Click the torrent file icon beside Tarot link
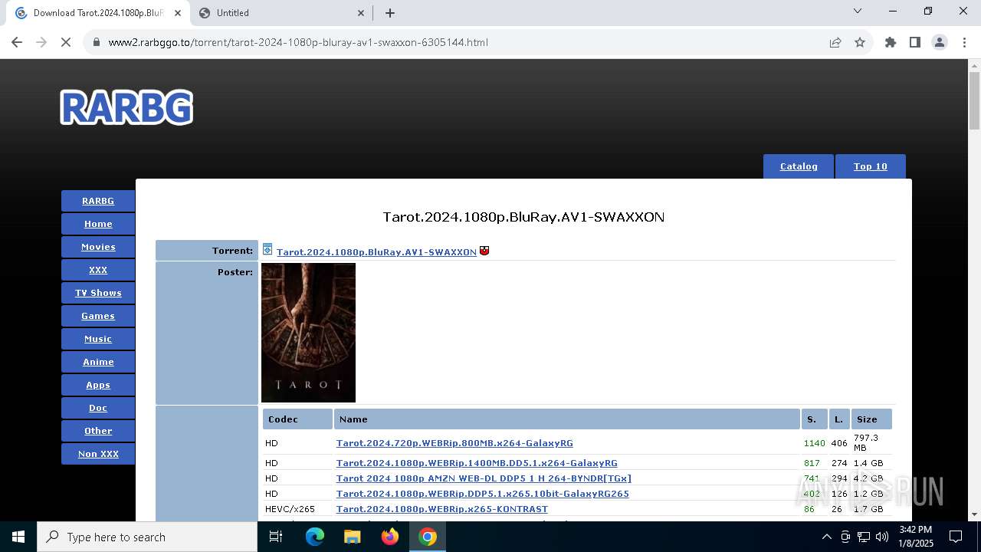 [267, 250]
